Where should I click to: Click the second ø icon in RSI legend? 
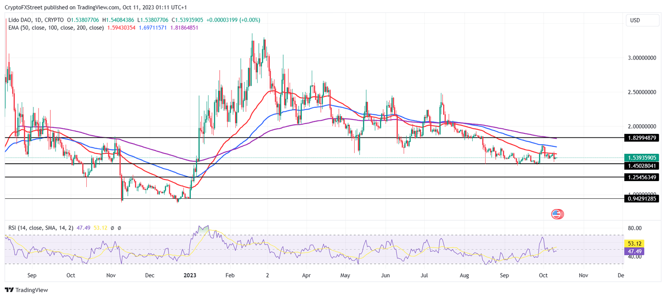118,227
